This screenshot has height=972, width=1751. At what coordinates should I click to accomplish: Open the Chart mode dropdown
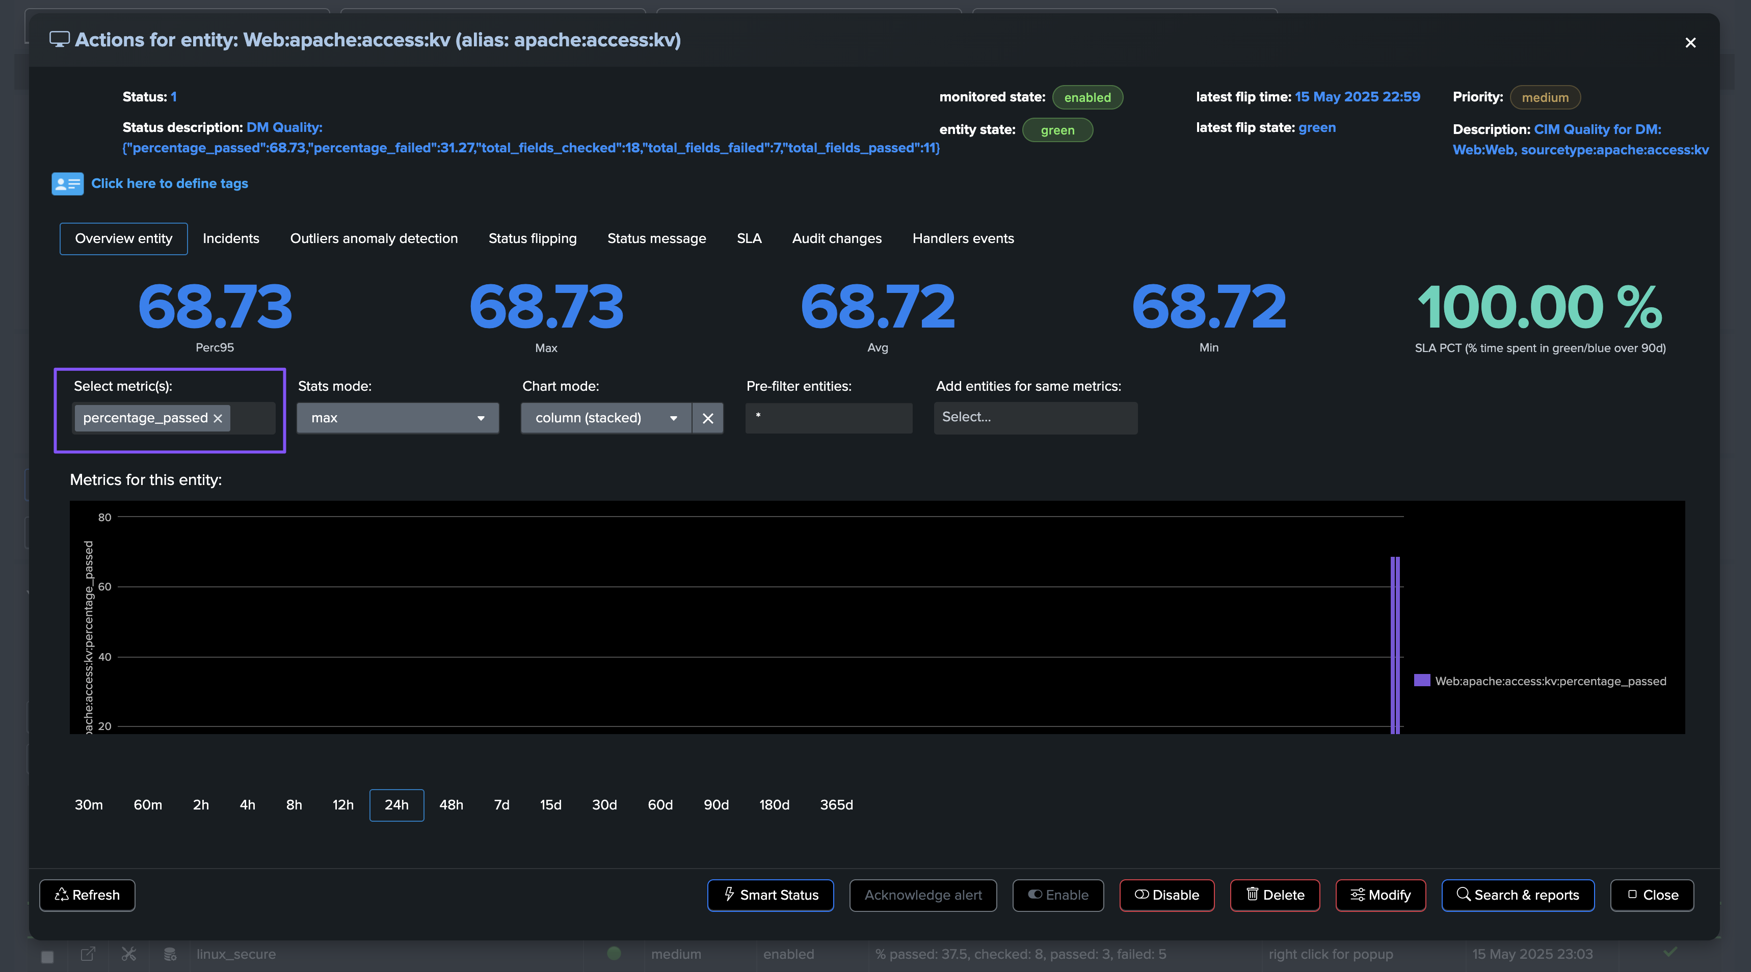point(606,418)
